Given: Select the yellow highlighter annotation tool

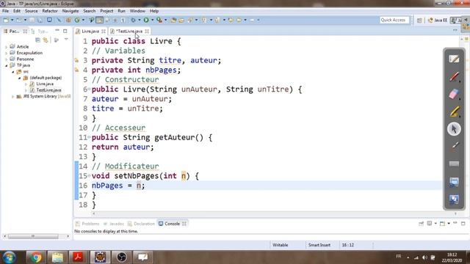Looking at the screenshot, I should tap(454, 111).
